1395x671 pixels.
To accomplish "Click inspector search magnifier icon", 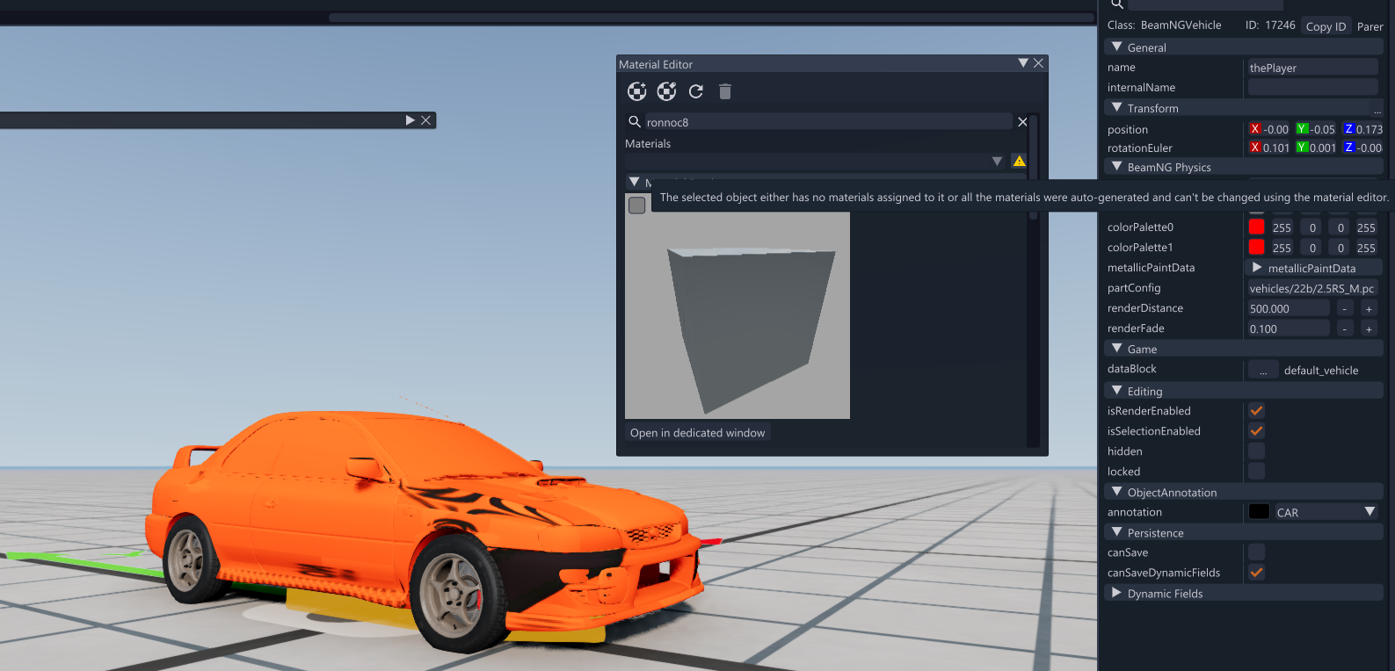I will pyautogui.click(x=1117, y=4).
